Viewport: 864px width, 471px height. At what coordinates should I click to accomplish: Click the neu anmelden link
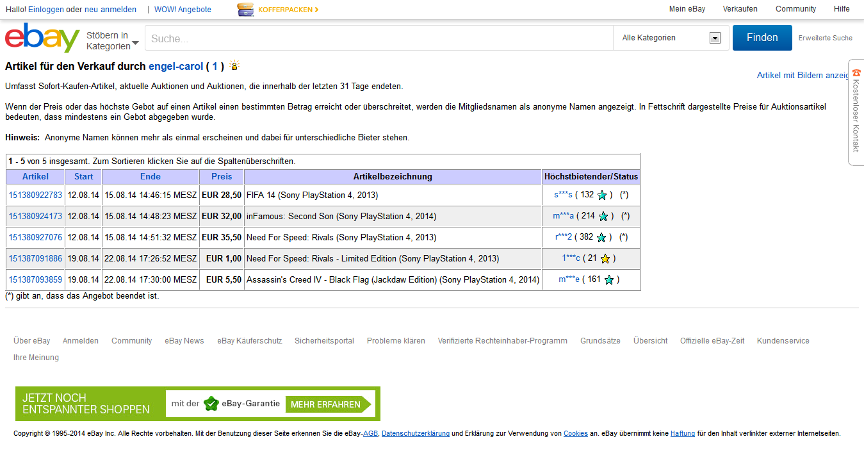(x=110, y=10)
